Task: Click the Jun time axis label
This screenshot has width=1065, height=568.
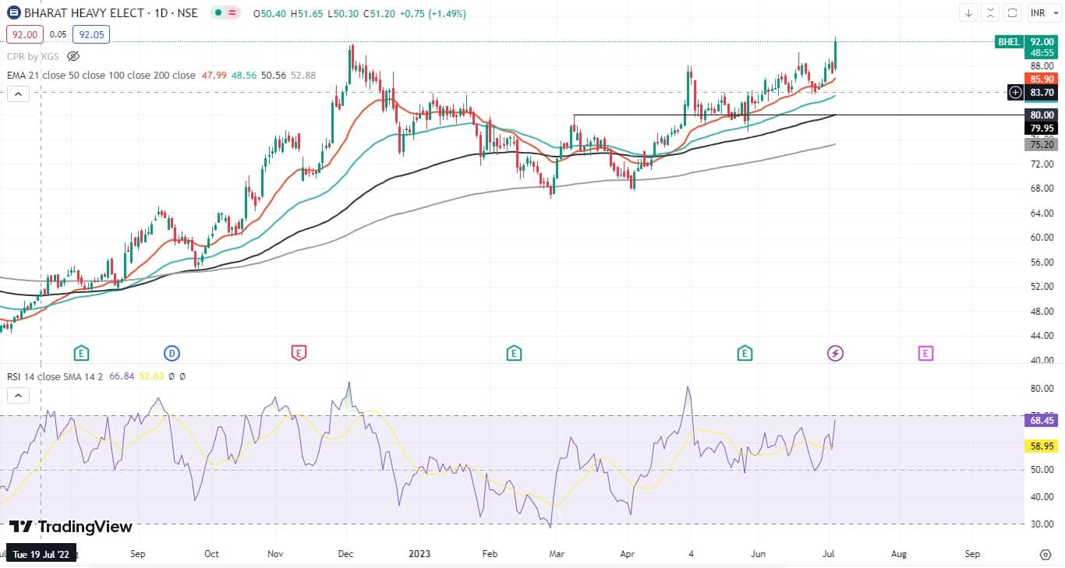Action: tap(759, 554)
